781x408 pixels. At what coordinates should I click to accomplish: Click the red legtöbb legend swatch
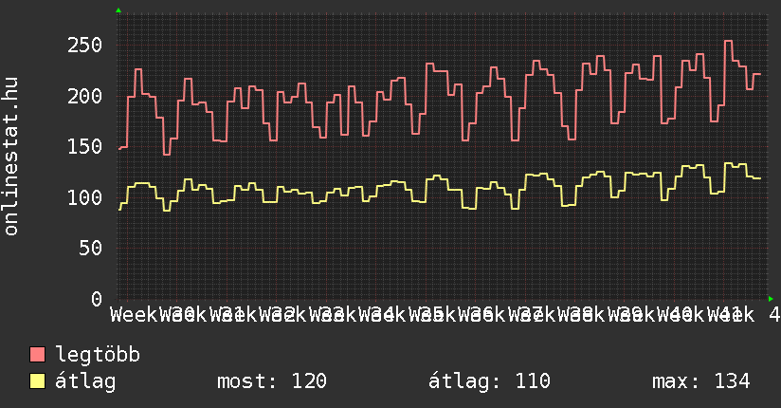[x=38, y=356]
